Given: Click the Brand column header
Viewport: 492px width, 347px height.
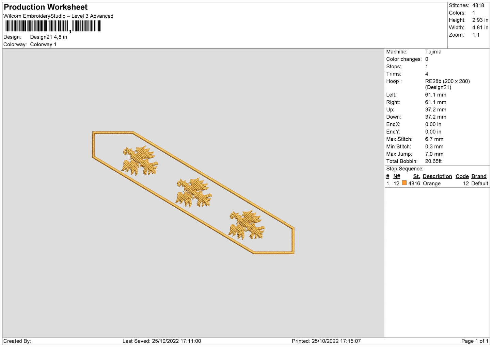Looking at the screenshot, I should coord(479,176).
